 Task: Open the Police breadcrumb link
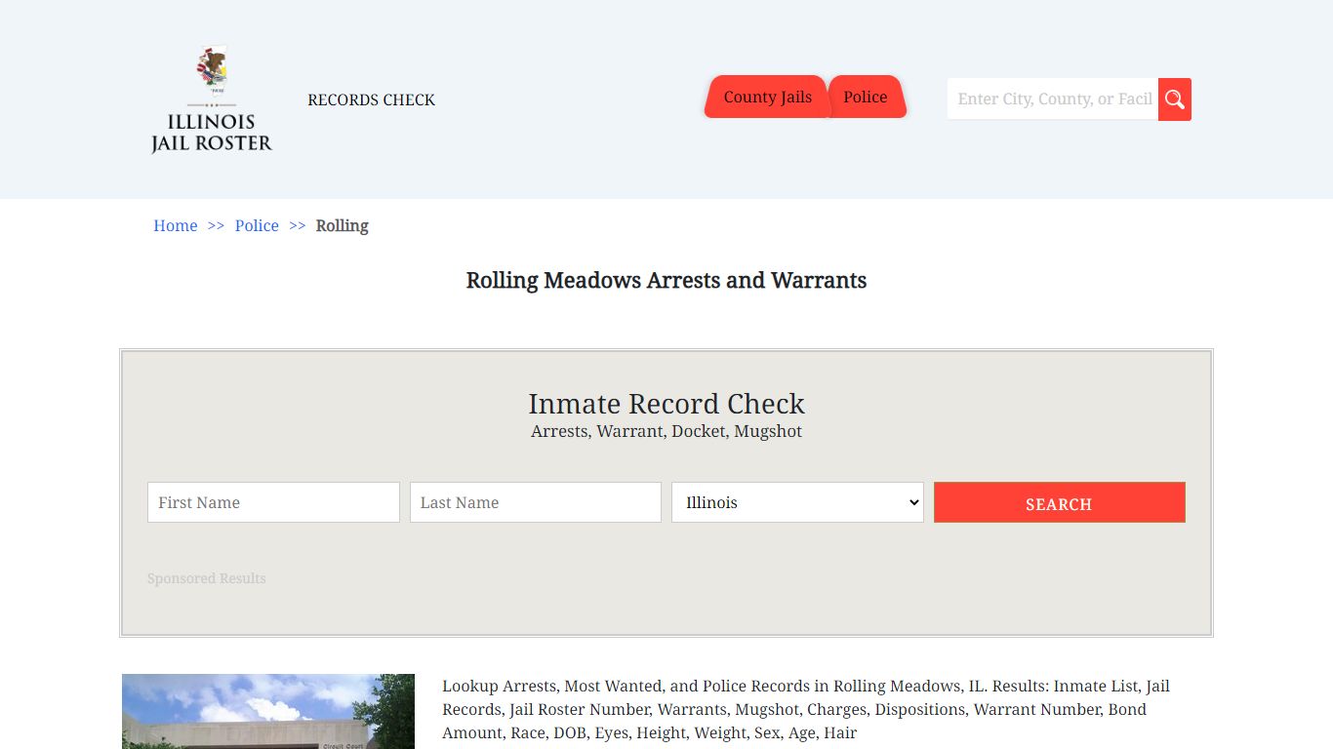[257, 225]
